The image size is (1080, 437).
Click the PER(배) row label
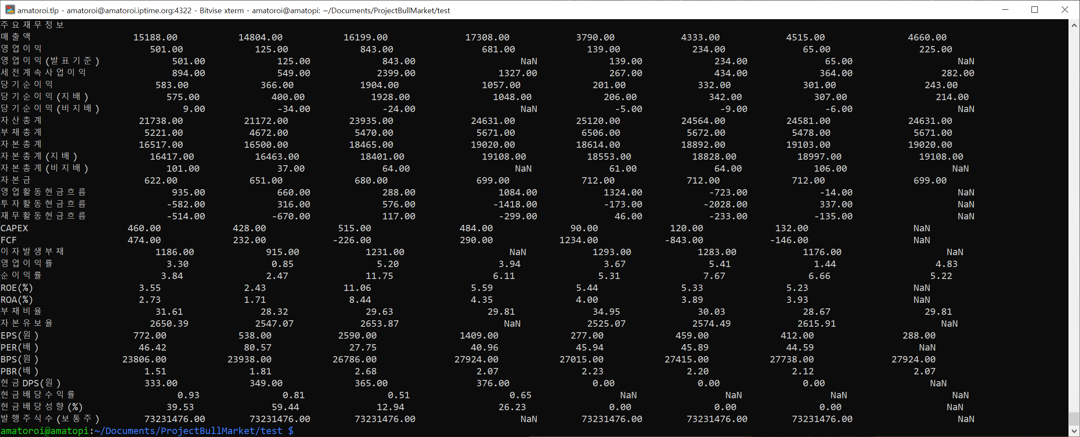pos(20,348)
